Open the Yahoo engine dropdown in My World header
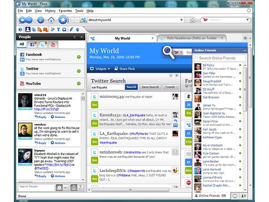Viewport: 269px width, 202px height. [x=181, y=52]
